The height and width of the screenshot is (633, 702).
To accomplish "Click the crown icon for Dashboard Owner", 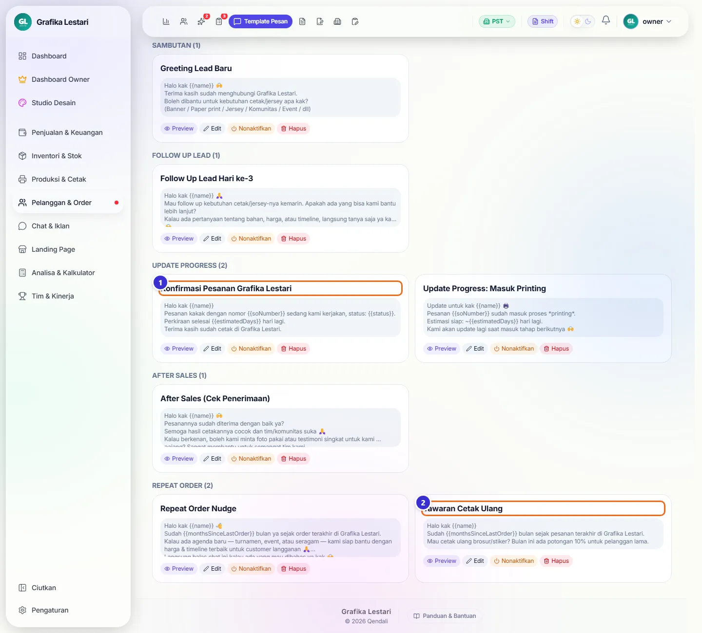I will click(x=22, y=79).
